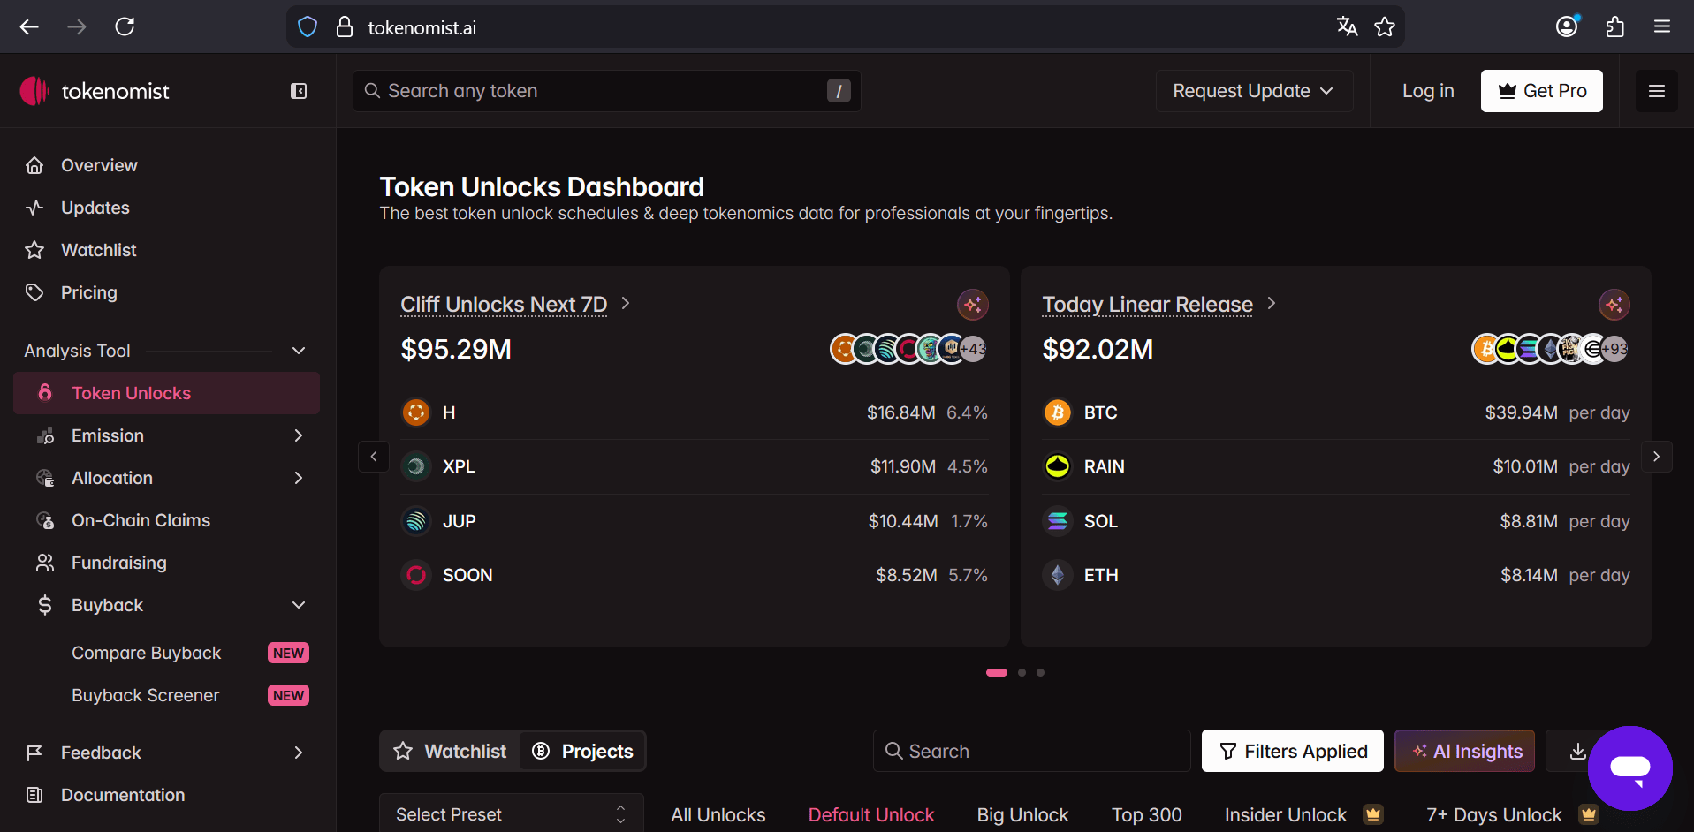Click the tokenomist logo
1694x832 pixels.
point(95,91)
